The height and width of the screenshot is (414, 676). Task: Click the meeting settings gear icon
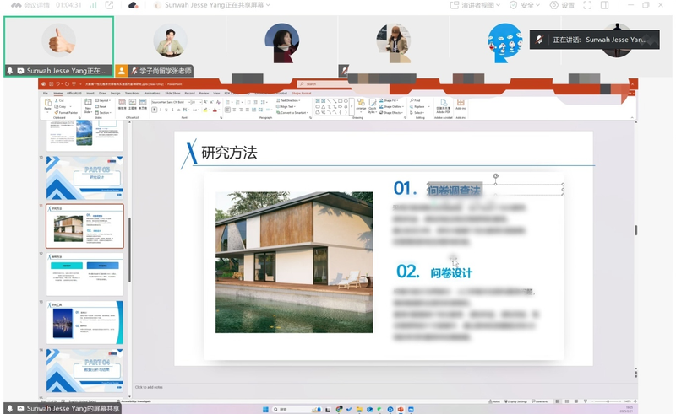pyautogui.click(x=554, y=5)
